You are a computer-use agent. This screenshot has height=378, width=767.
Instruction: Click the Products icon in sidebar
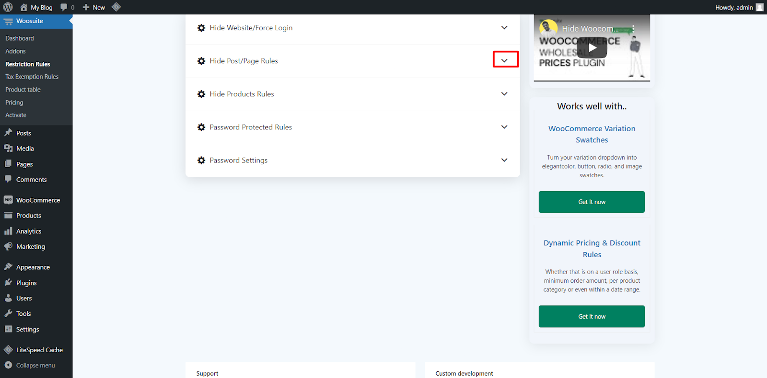click(8, 216)
